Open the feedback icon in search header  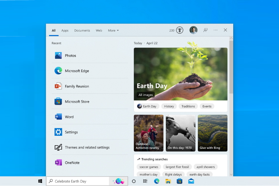coord(205,30)
